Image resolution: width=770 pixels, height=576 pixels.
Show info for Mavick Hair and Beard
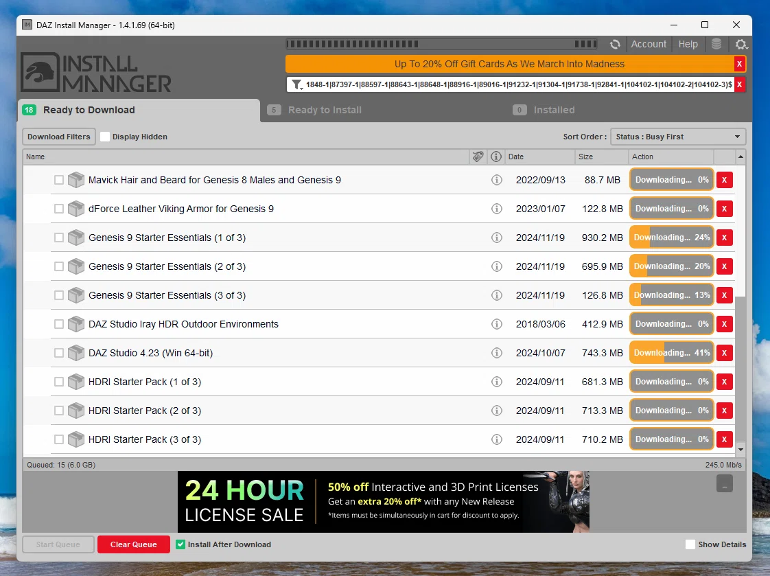point(496,180)
